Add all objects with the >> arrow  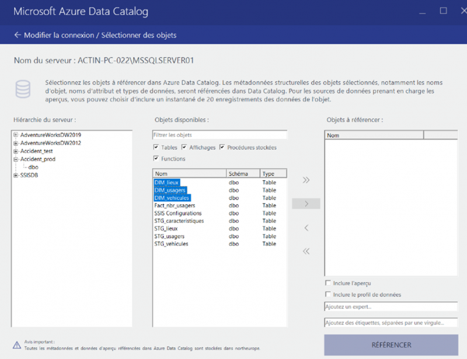tap(305, 181)
